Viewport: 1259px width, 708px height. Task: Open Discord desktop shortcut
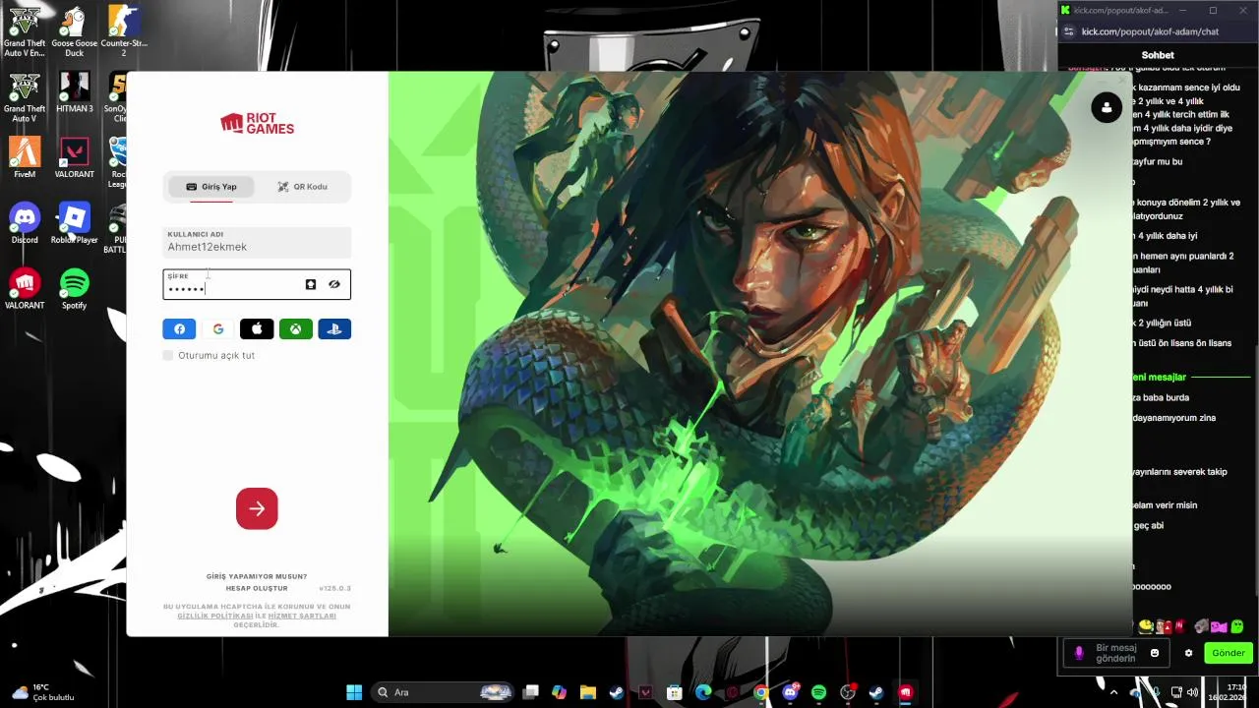pyautogui.click(x=25, y=223)
